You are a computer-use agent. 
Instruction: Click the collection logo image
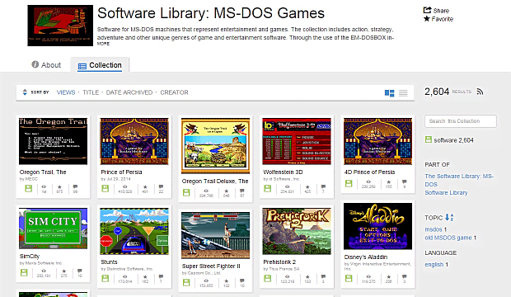[60, 26]
